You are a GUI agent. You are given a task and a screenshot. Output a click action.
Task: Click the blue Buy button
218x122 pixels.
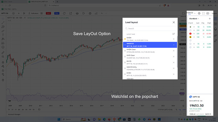coord(57,14)
